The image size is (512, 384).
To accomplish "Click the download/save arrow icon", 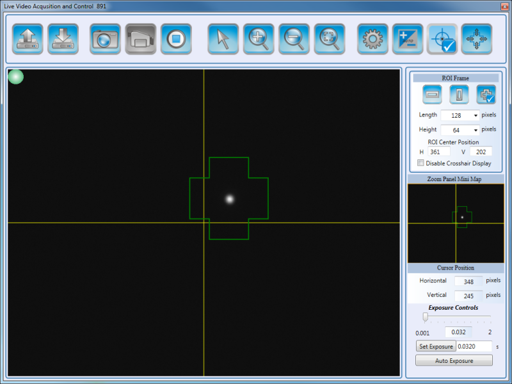I will tap(63, 39).
